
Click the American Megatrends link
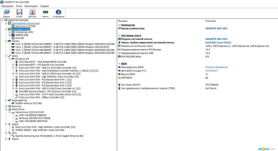tap(216, 67)
